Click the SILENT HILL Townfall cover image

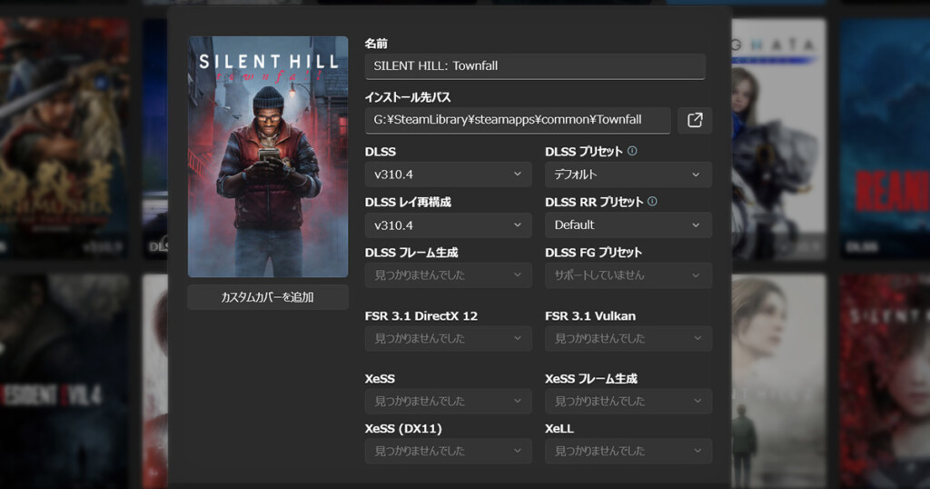pyautogui.click(x=268, y=156)
